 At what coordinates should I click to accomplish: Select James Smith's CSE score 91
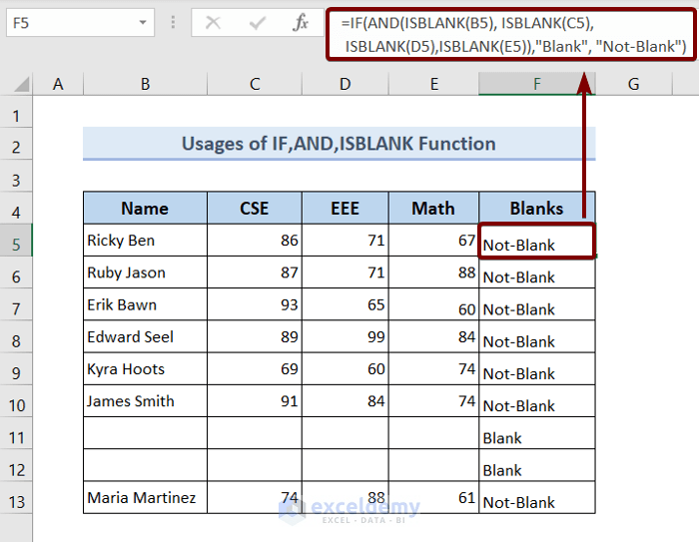point(255,401)
